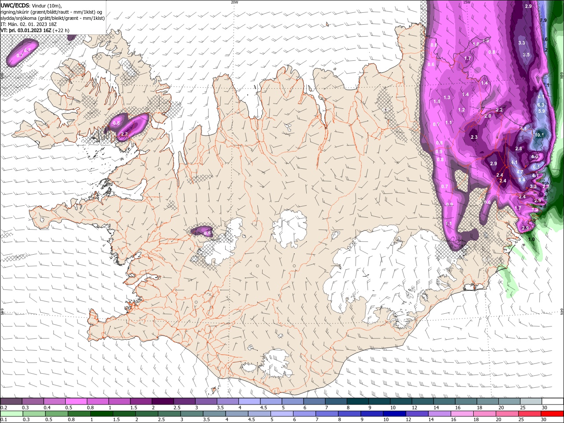Screen dimensions: 564x423
Task: Click the 66N latitude label on left edge
Action: coord(2,76)
